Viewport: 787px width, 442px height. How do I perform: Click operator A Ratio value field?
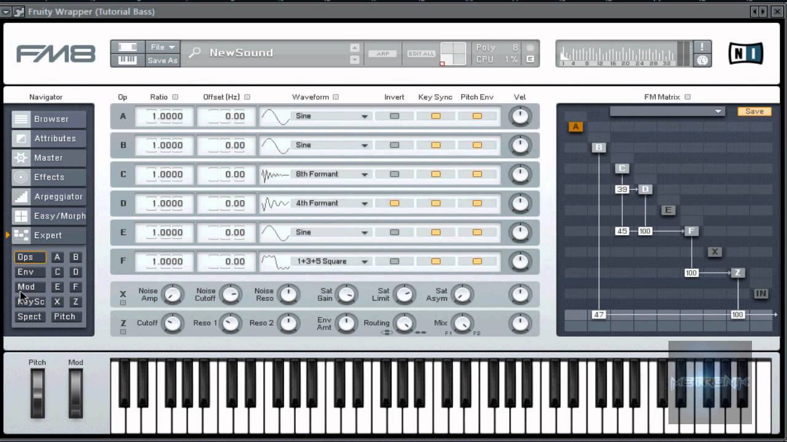pyautogui.click(x=164, y=116)
